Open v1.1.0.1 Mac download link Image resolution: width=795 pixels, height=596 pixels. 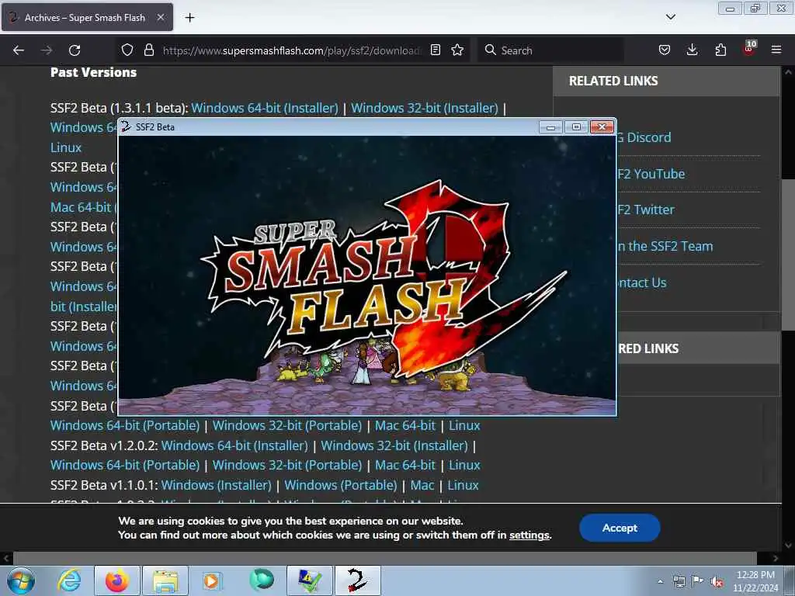[x=422, y=485]
